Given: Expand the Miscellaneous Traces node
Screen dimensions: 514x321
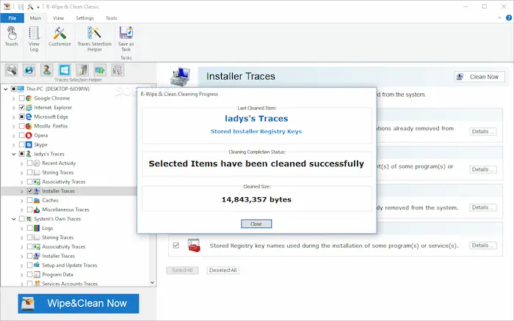Looking at the screenshot, I should point(22,210).
